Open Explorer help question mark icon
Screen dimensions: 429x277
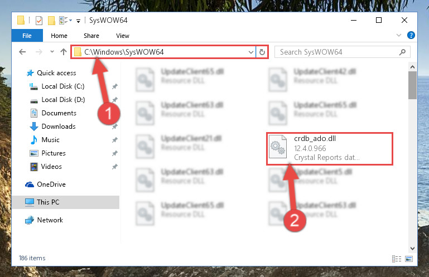tap(411, 35)
